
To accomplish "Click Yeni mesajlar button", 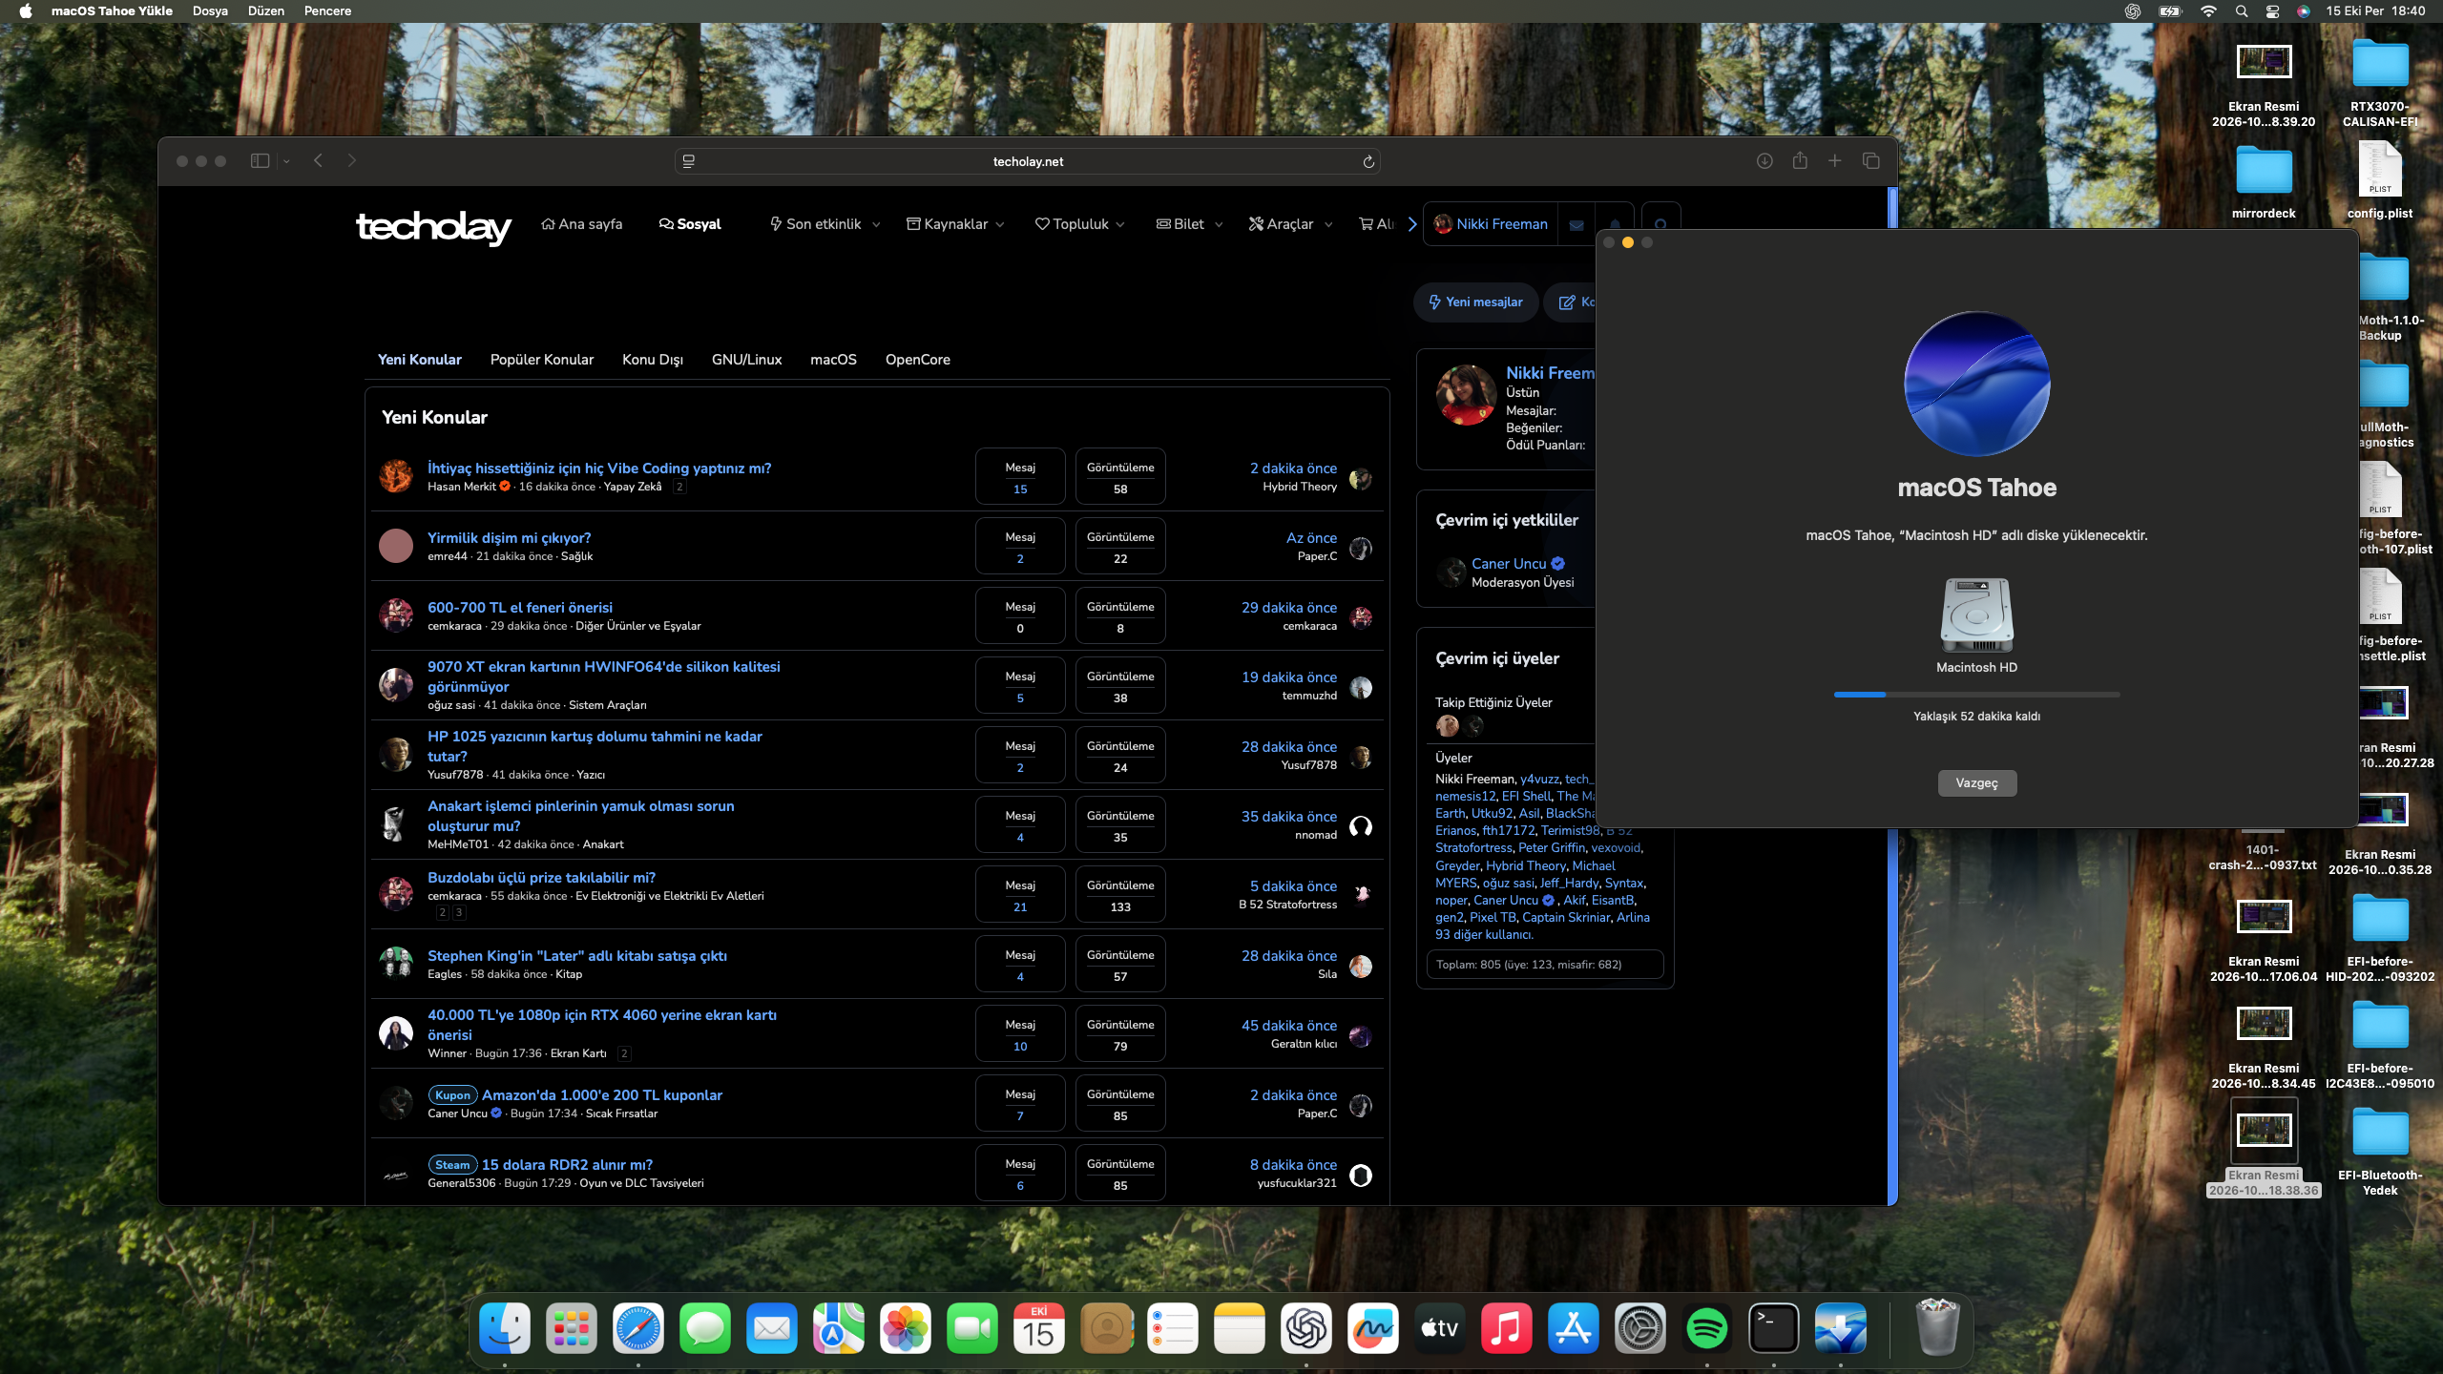I will tap(1475, 302).
